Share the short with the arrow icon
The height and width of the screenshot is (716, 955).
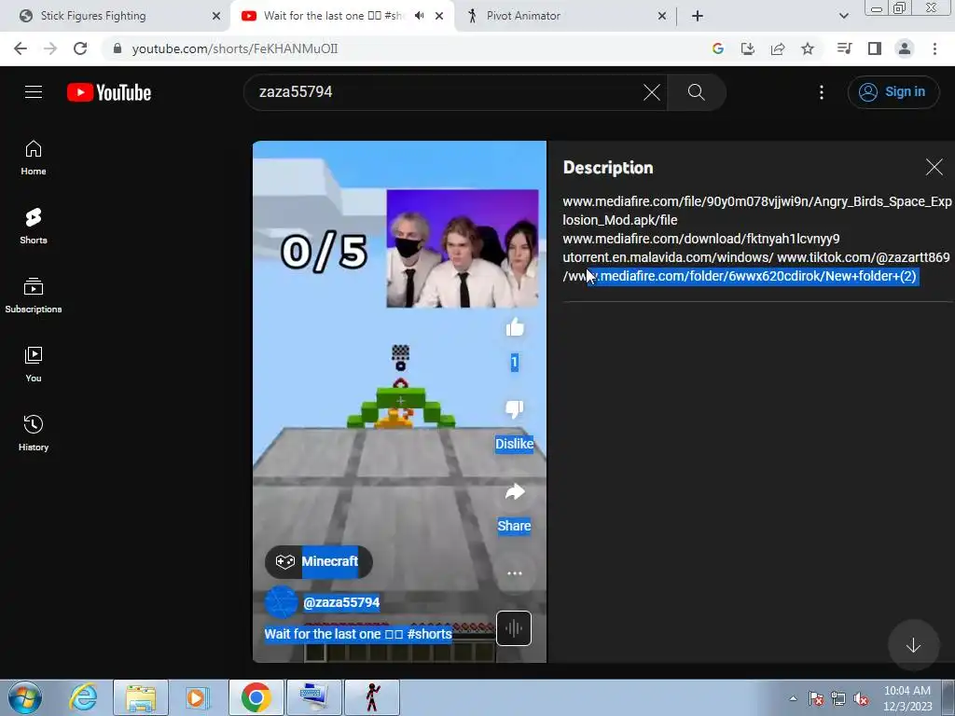point(515,491)
